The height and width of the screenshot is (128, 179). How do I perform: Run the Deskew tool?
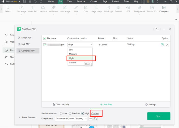pos(118,9)
